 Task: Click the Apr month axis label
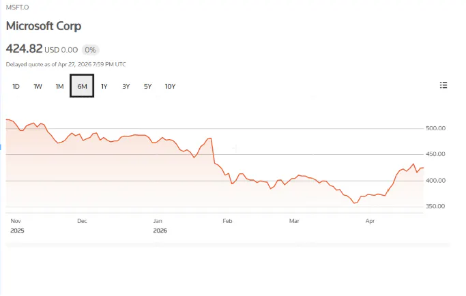[x=370, y=221]
